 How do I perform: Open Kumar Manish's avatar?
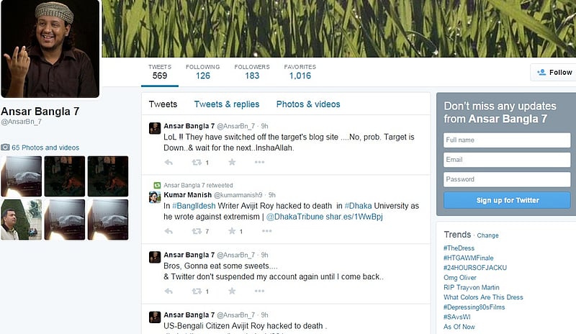(155, 197)
